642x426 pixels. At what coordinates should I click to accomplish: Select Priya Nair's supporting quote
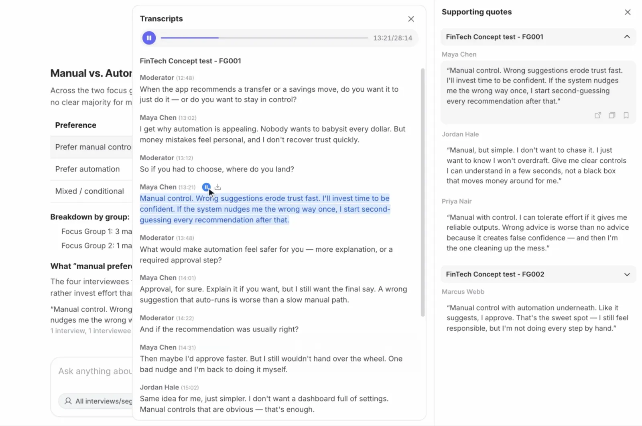538,233
